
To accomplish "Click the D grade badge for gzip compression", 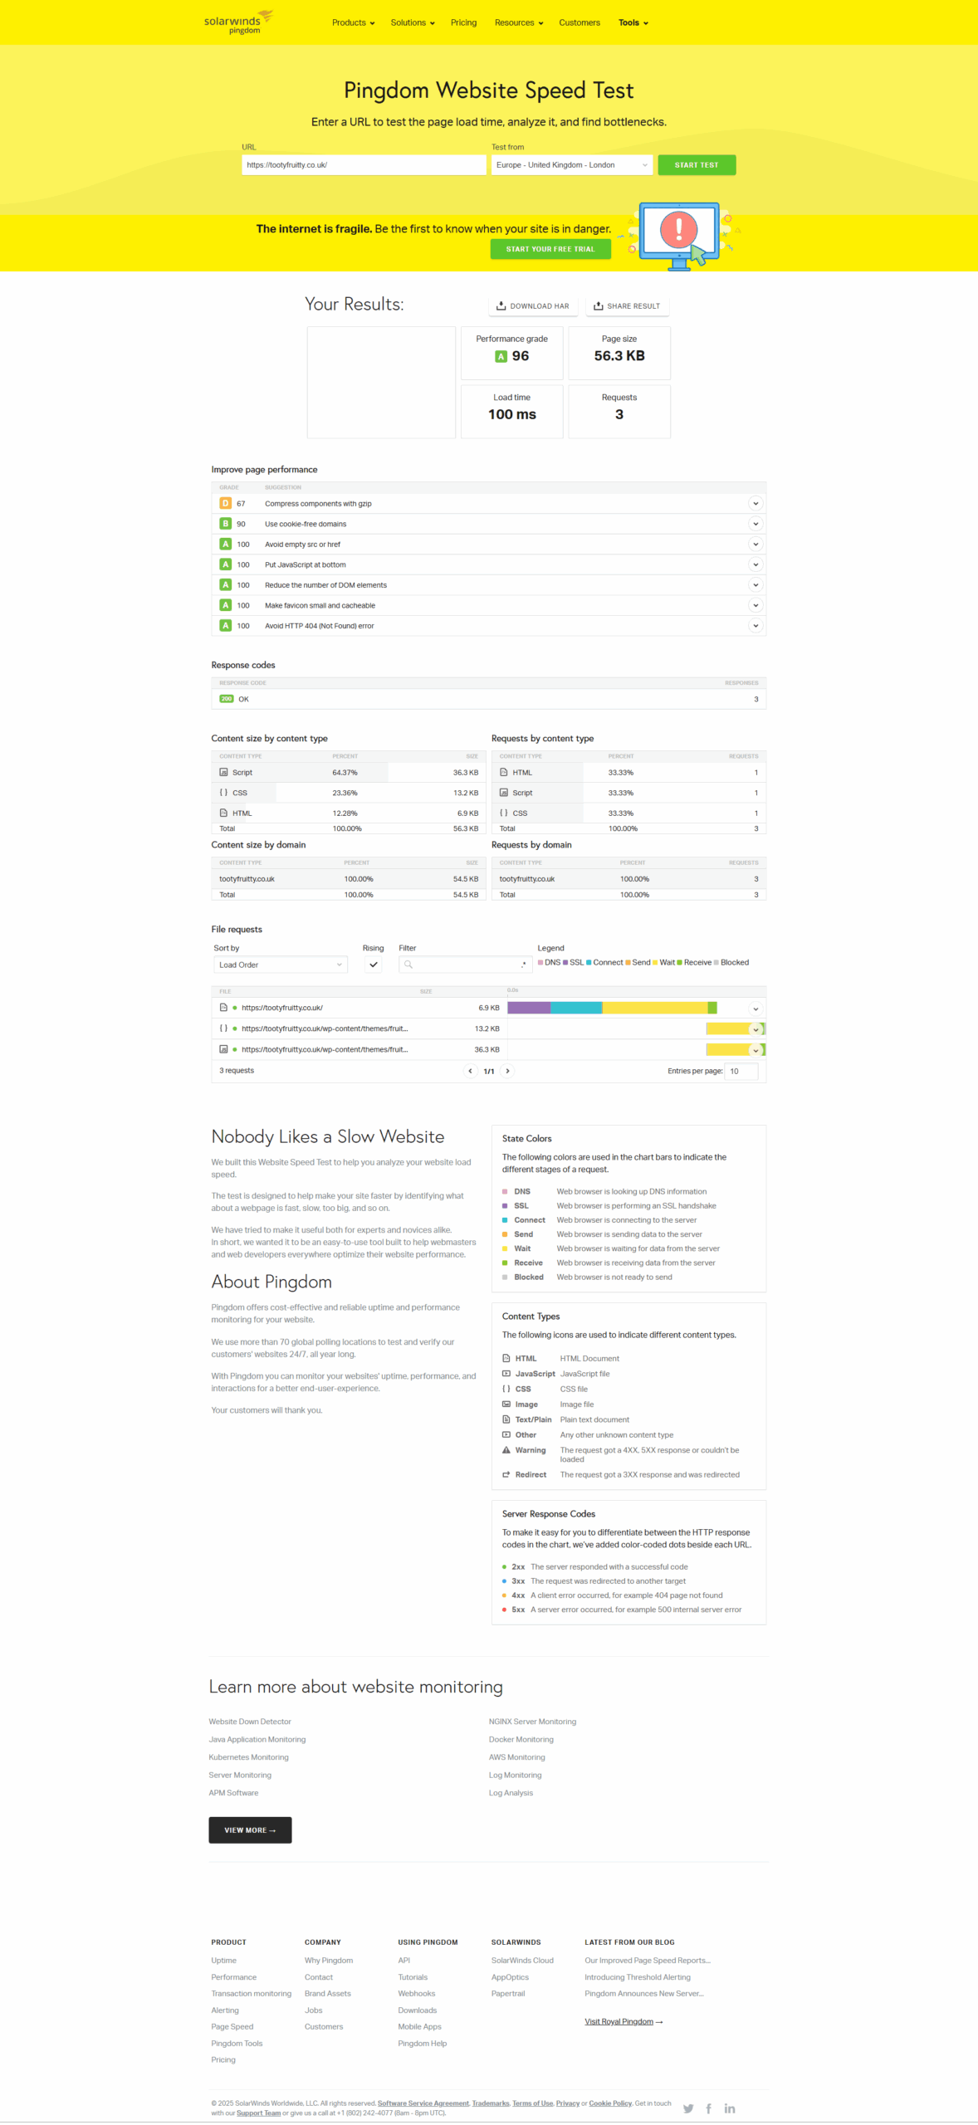I will pyautogui.click(x=225, y=504).
